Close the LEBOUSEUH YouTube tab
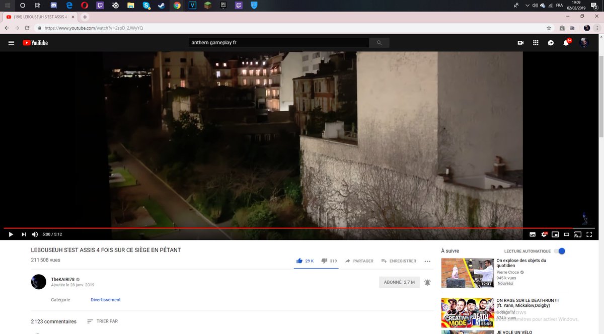Screen dimensions: 604x334 tap(74, 17)
